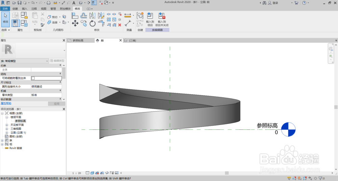This screenshot has height=181, width=338.
Task: Toggle the Select Links icon in status bar
Action: point(289,178)
